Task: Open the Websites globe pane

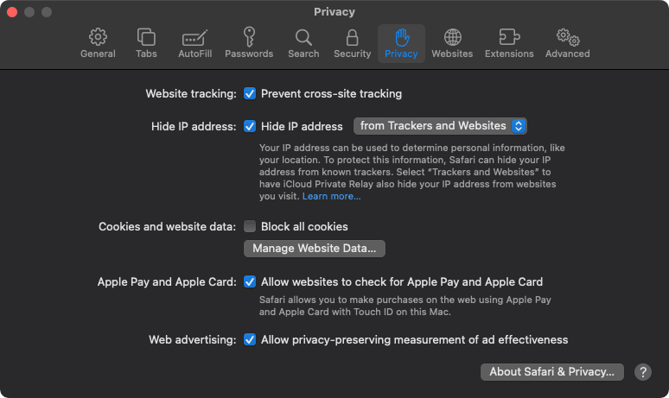Action: pos(452,43)
